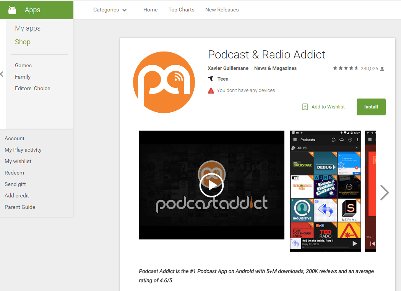Choose Send gift option
The height and width of the screenshot is (291, 401).
tap(15, 184)
